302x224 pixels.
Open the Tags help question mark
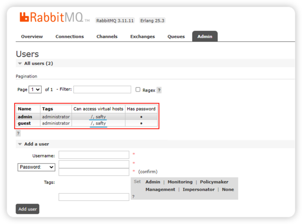[133, 197]
